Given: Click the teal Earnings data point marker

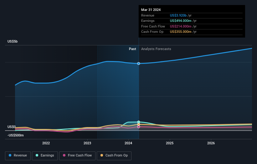Looking at the screenshot, I should coord(139,122).
